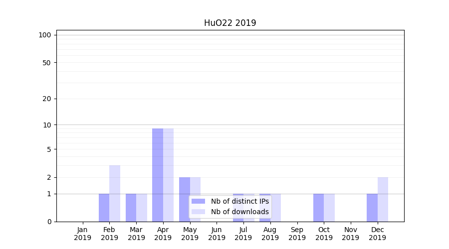Select the February 2019 distinct IPs bar
This screenshot has width=449, height=249.
pos(104,208)
